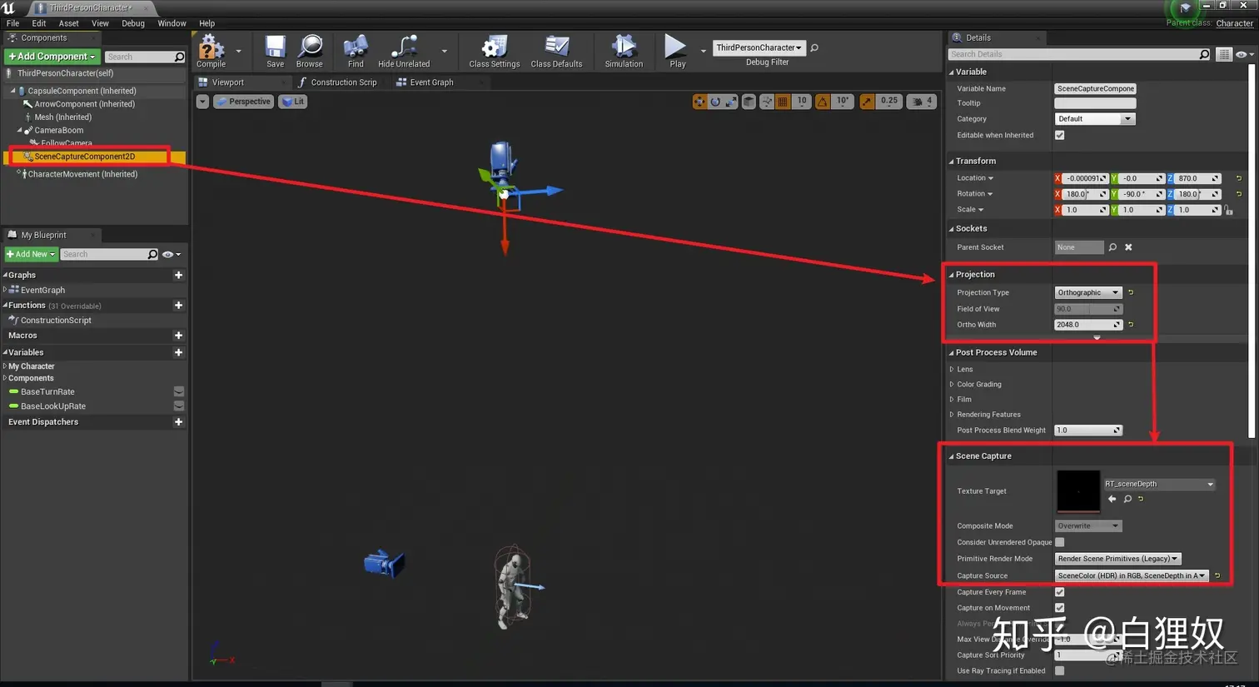This screenshot has height=687, width=1259.
Task: Browse to RT_sceneDepth with magnifier icon
Action: click(1127, 499)
